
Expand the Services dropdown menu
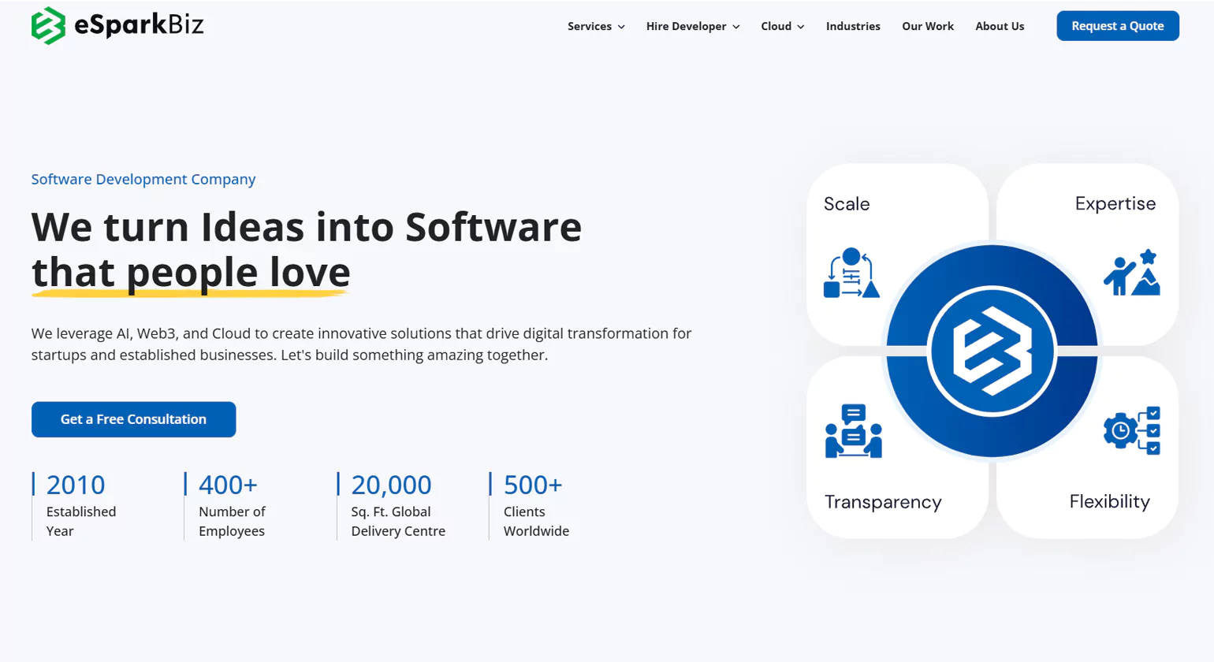[x=596, y=26]
